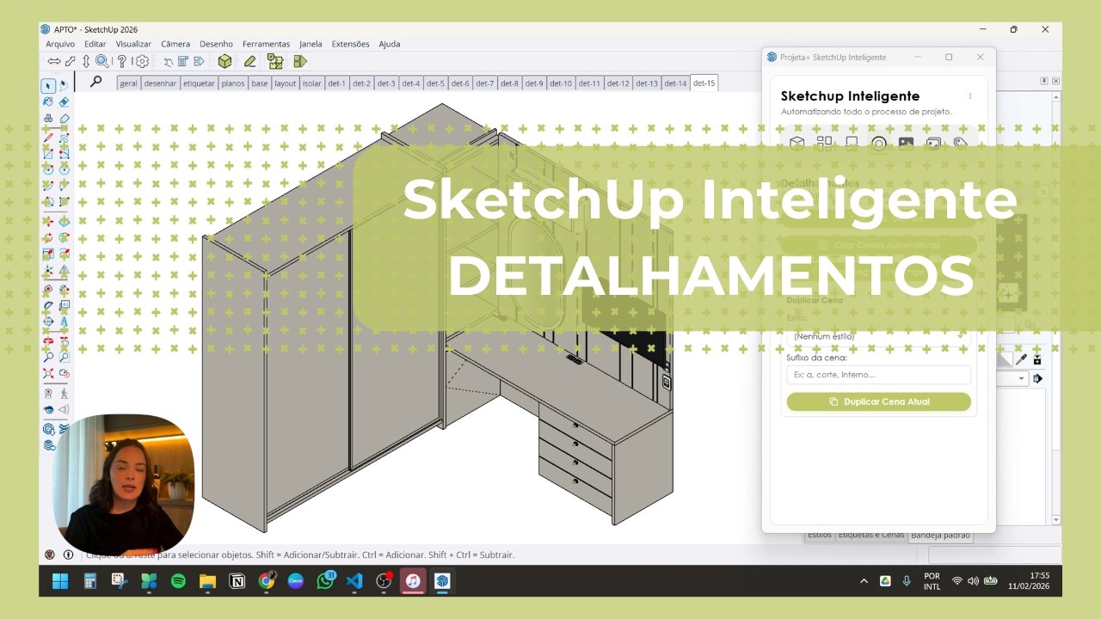Viewport: 1101px width, 619px height.
Task: Open the POR INTL language indicator
Action: coord(932,581)
